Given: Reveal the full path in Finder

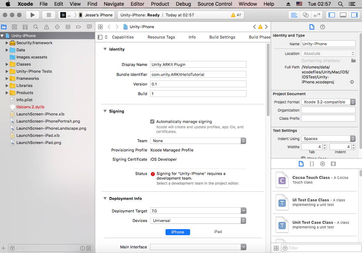Looking at the screenshot, I should [x=352, y=82].
